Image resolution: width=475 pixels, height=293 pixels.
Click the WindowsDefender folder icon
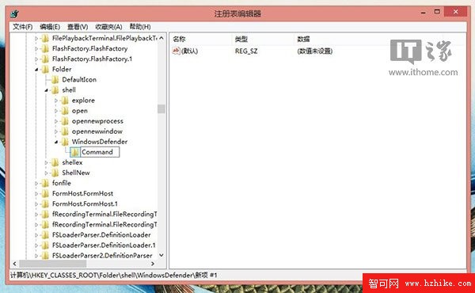65,142
